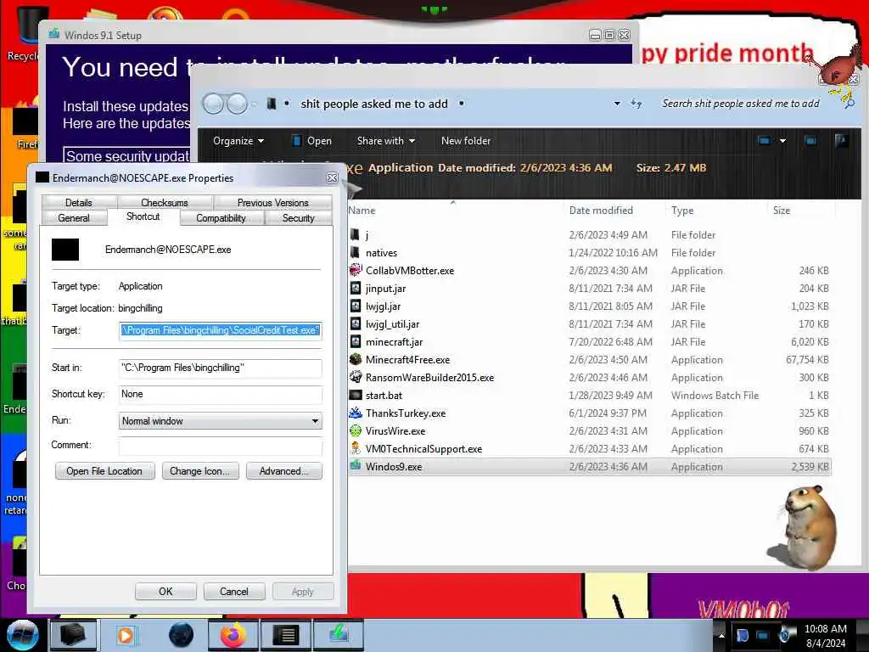Click the jinput.jar file icon
869x652 pixels.
356,288
